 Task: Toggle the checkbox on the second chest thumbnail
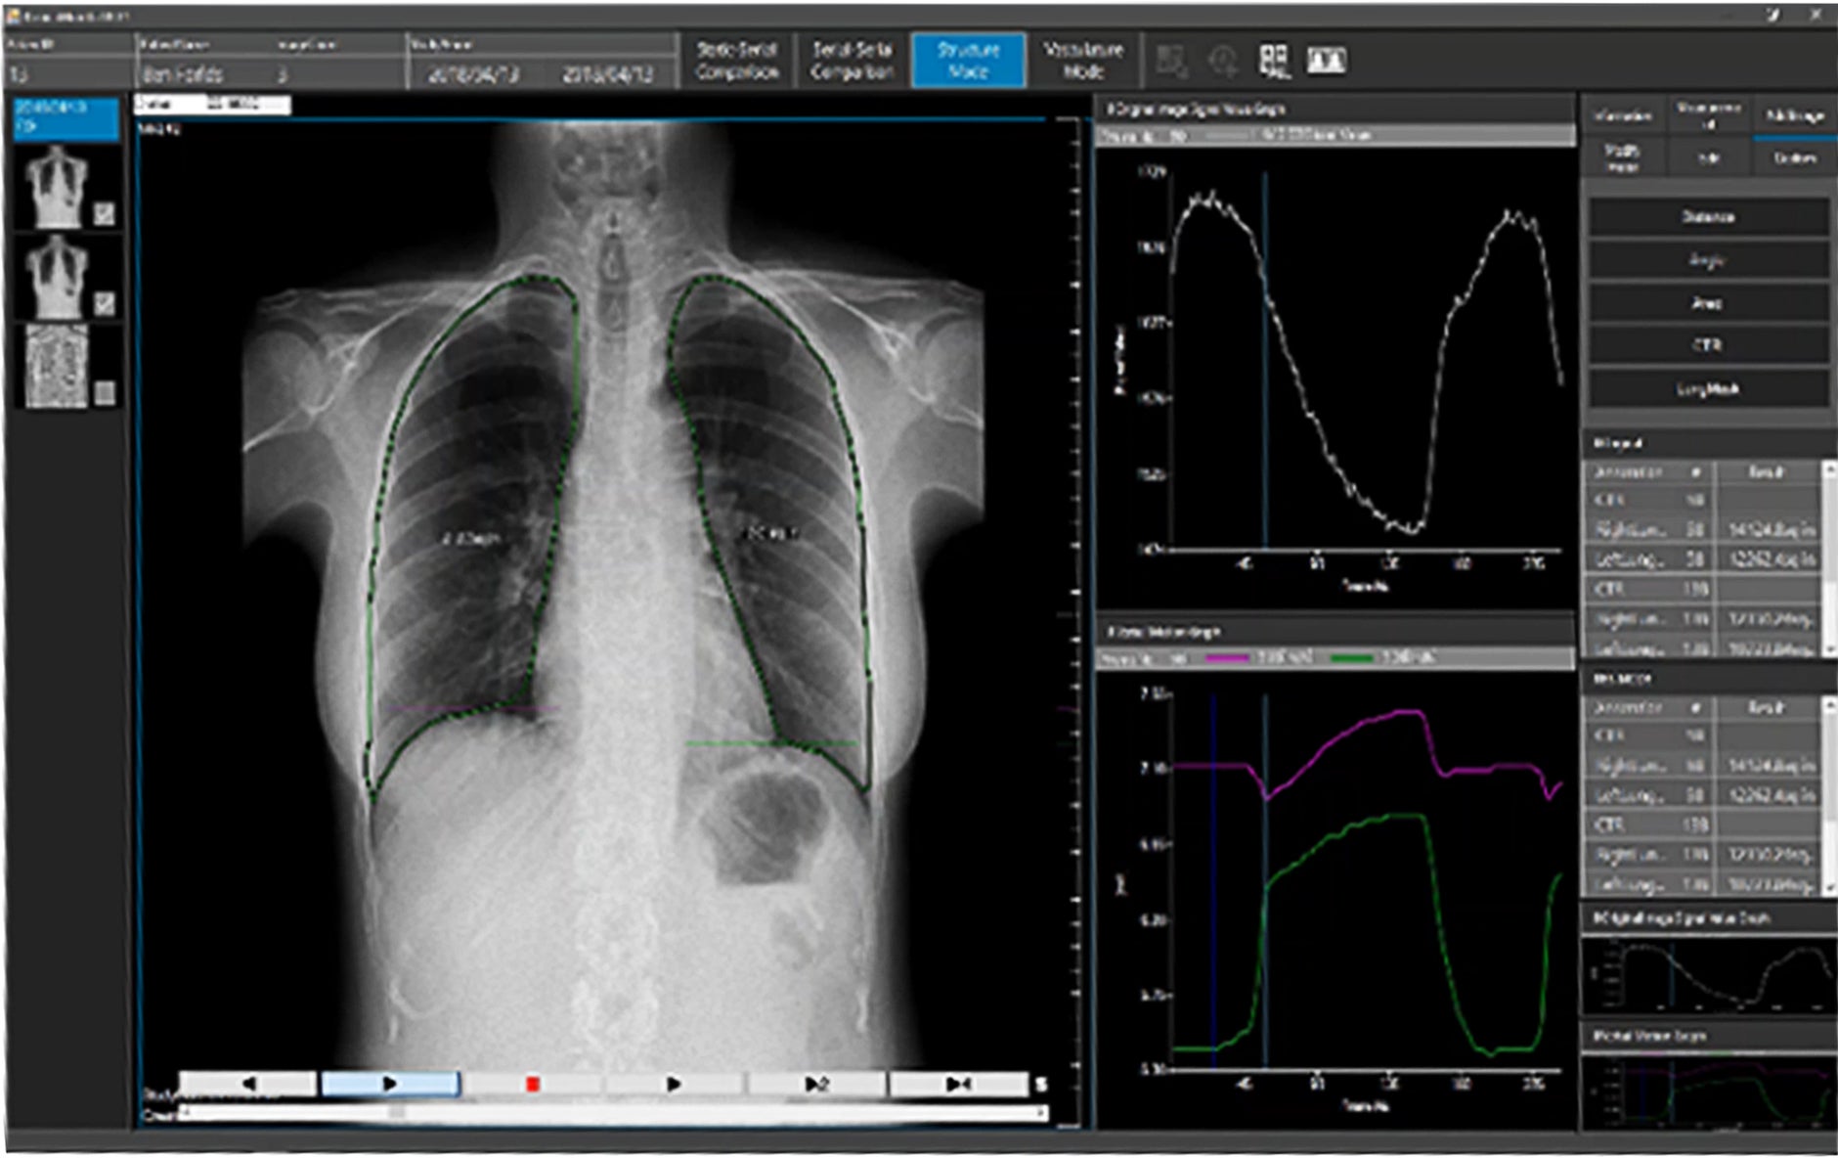[105, 303]
